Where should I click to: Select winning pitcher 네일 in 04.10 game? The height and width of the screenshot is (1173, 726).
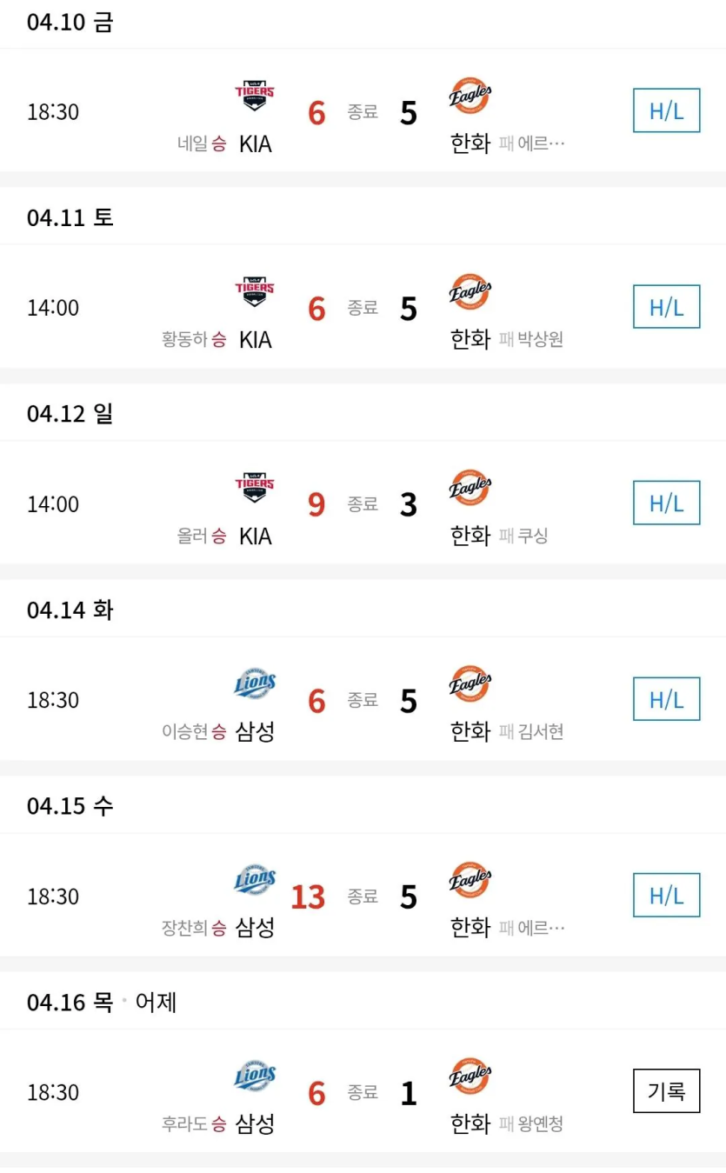(x=193, y=144)
